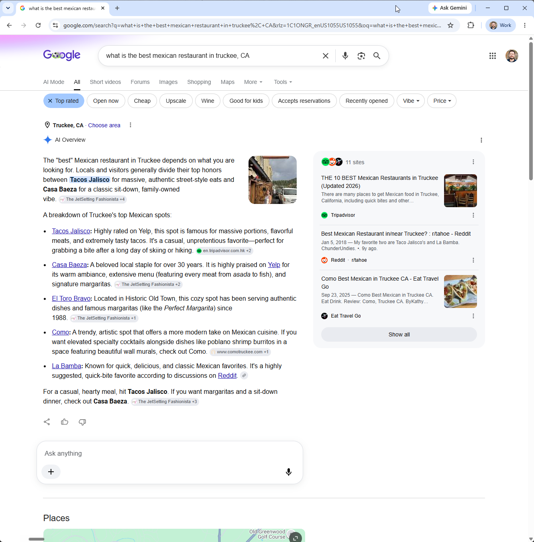Screen dimensions: 534x542
Task: Open the Google account avatar
Action: [x=512, y=56]
